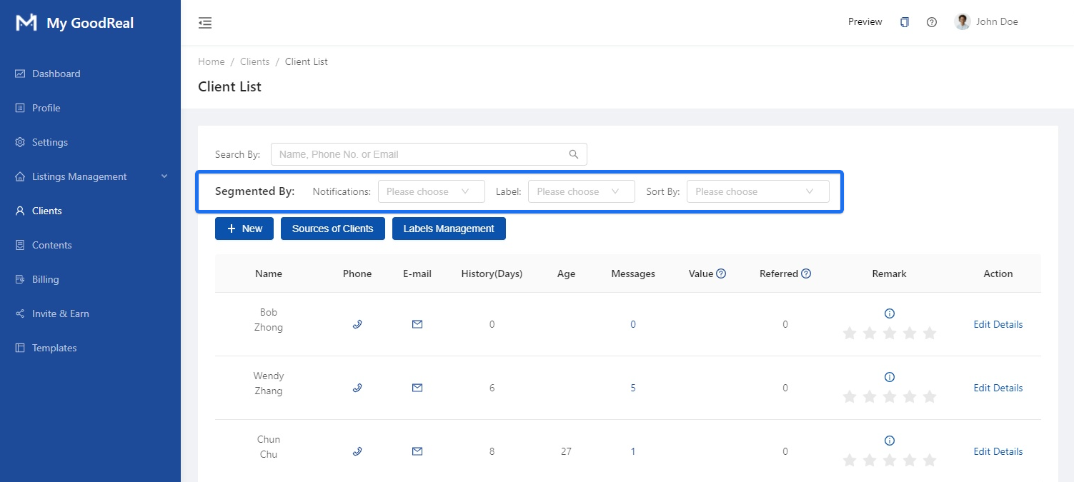The image size is (1074, 482).
Task: Open the Sort By dropdown
Action: [x=757, y=191]
